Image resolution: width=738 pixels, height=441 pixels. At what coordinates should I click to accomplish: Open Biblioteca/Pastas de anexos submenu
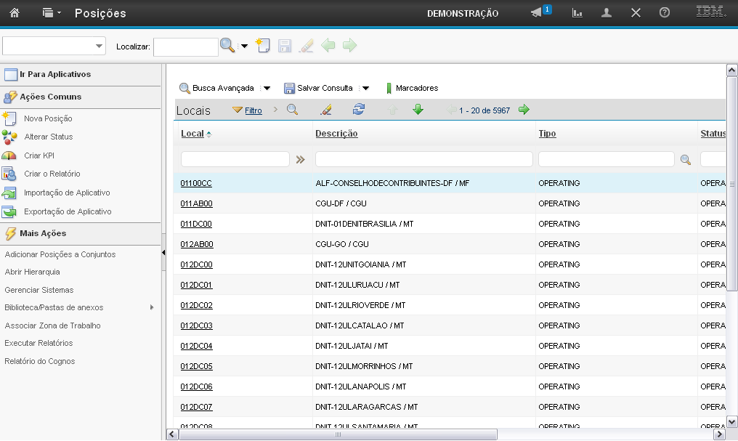(54, 307)
